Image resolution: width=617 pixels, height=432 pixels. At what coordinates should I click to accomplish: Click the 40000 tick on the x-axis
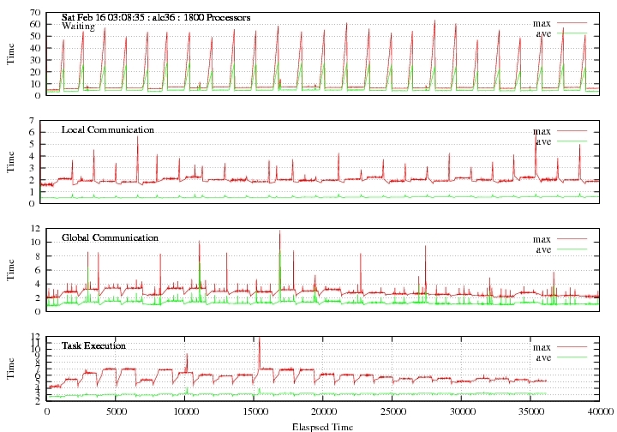599,411
